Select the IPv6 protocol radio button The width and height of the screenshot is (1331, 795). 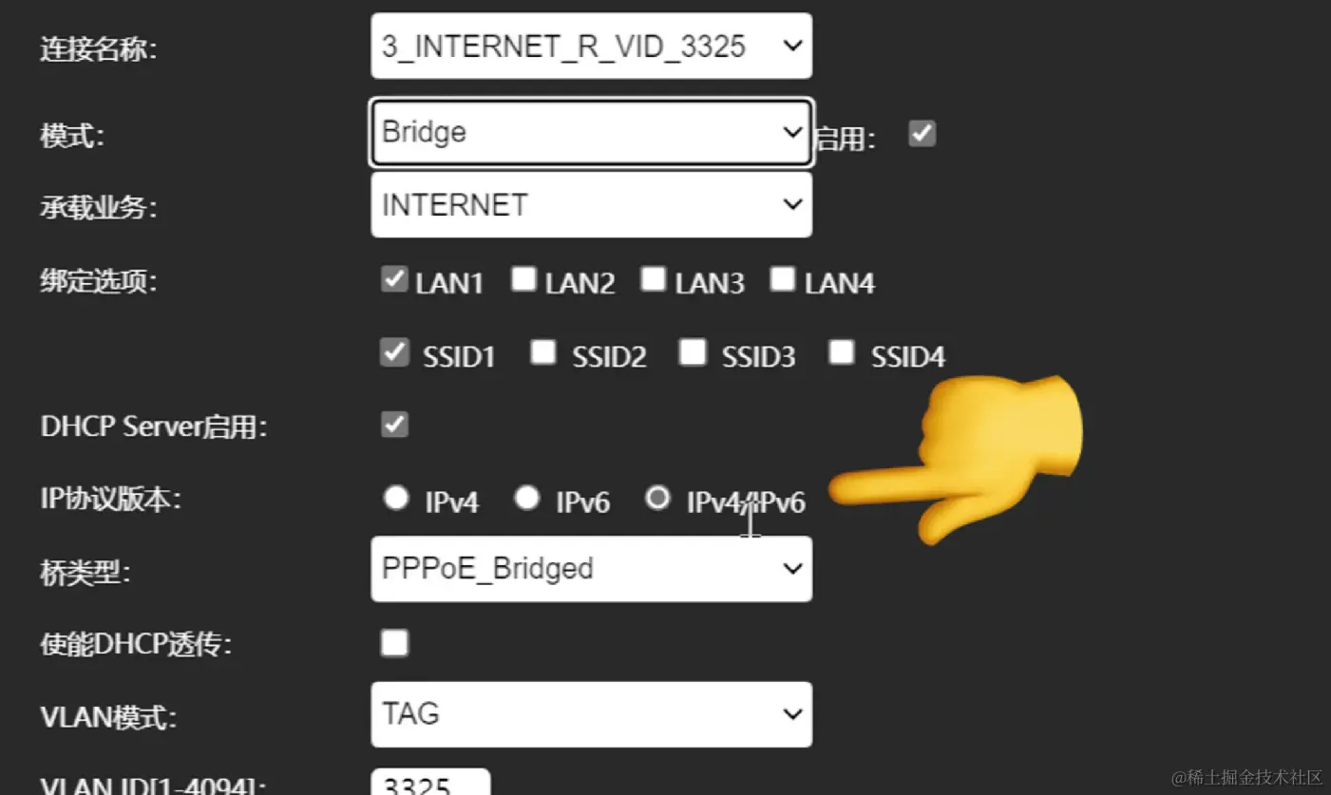coord(526,498)
